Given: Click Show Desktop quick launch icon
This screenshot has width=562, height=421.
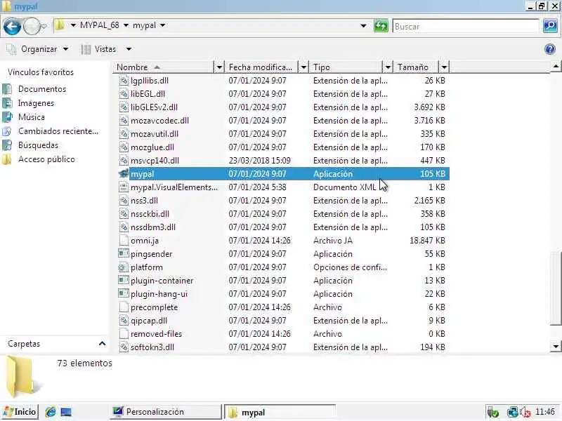Looking at the screenshot, I should point(66,413).
